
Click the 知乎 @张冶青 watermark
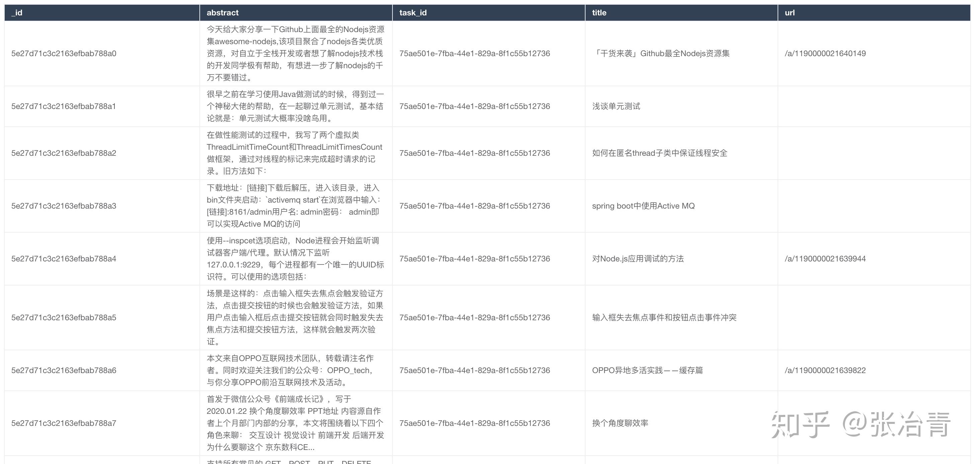(861, 425)
